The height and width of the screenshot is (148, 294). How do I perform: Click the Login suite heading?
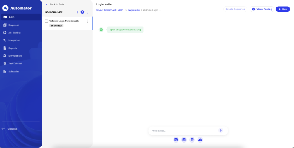[104, 4]
